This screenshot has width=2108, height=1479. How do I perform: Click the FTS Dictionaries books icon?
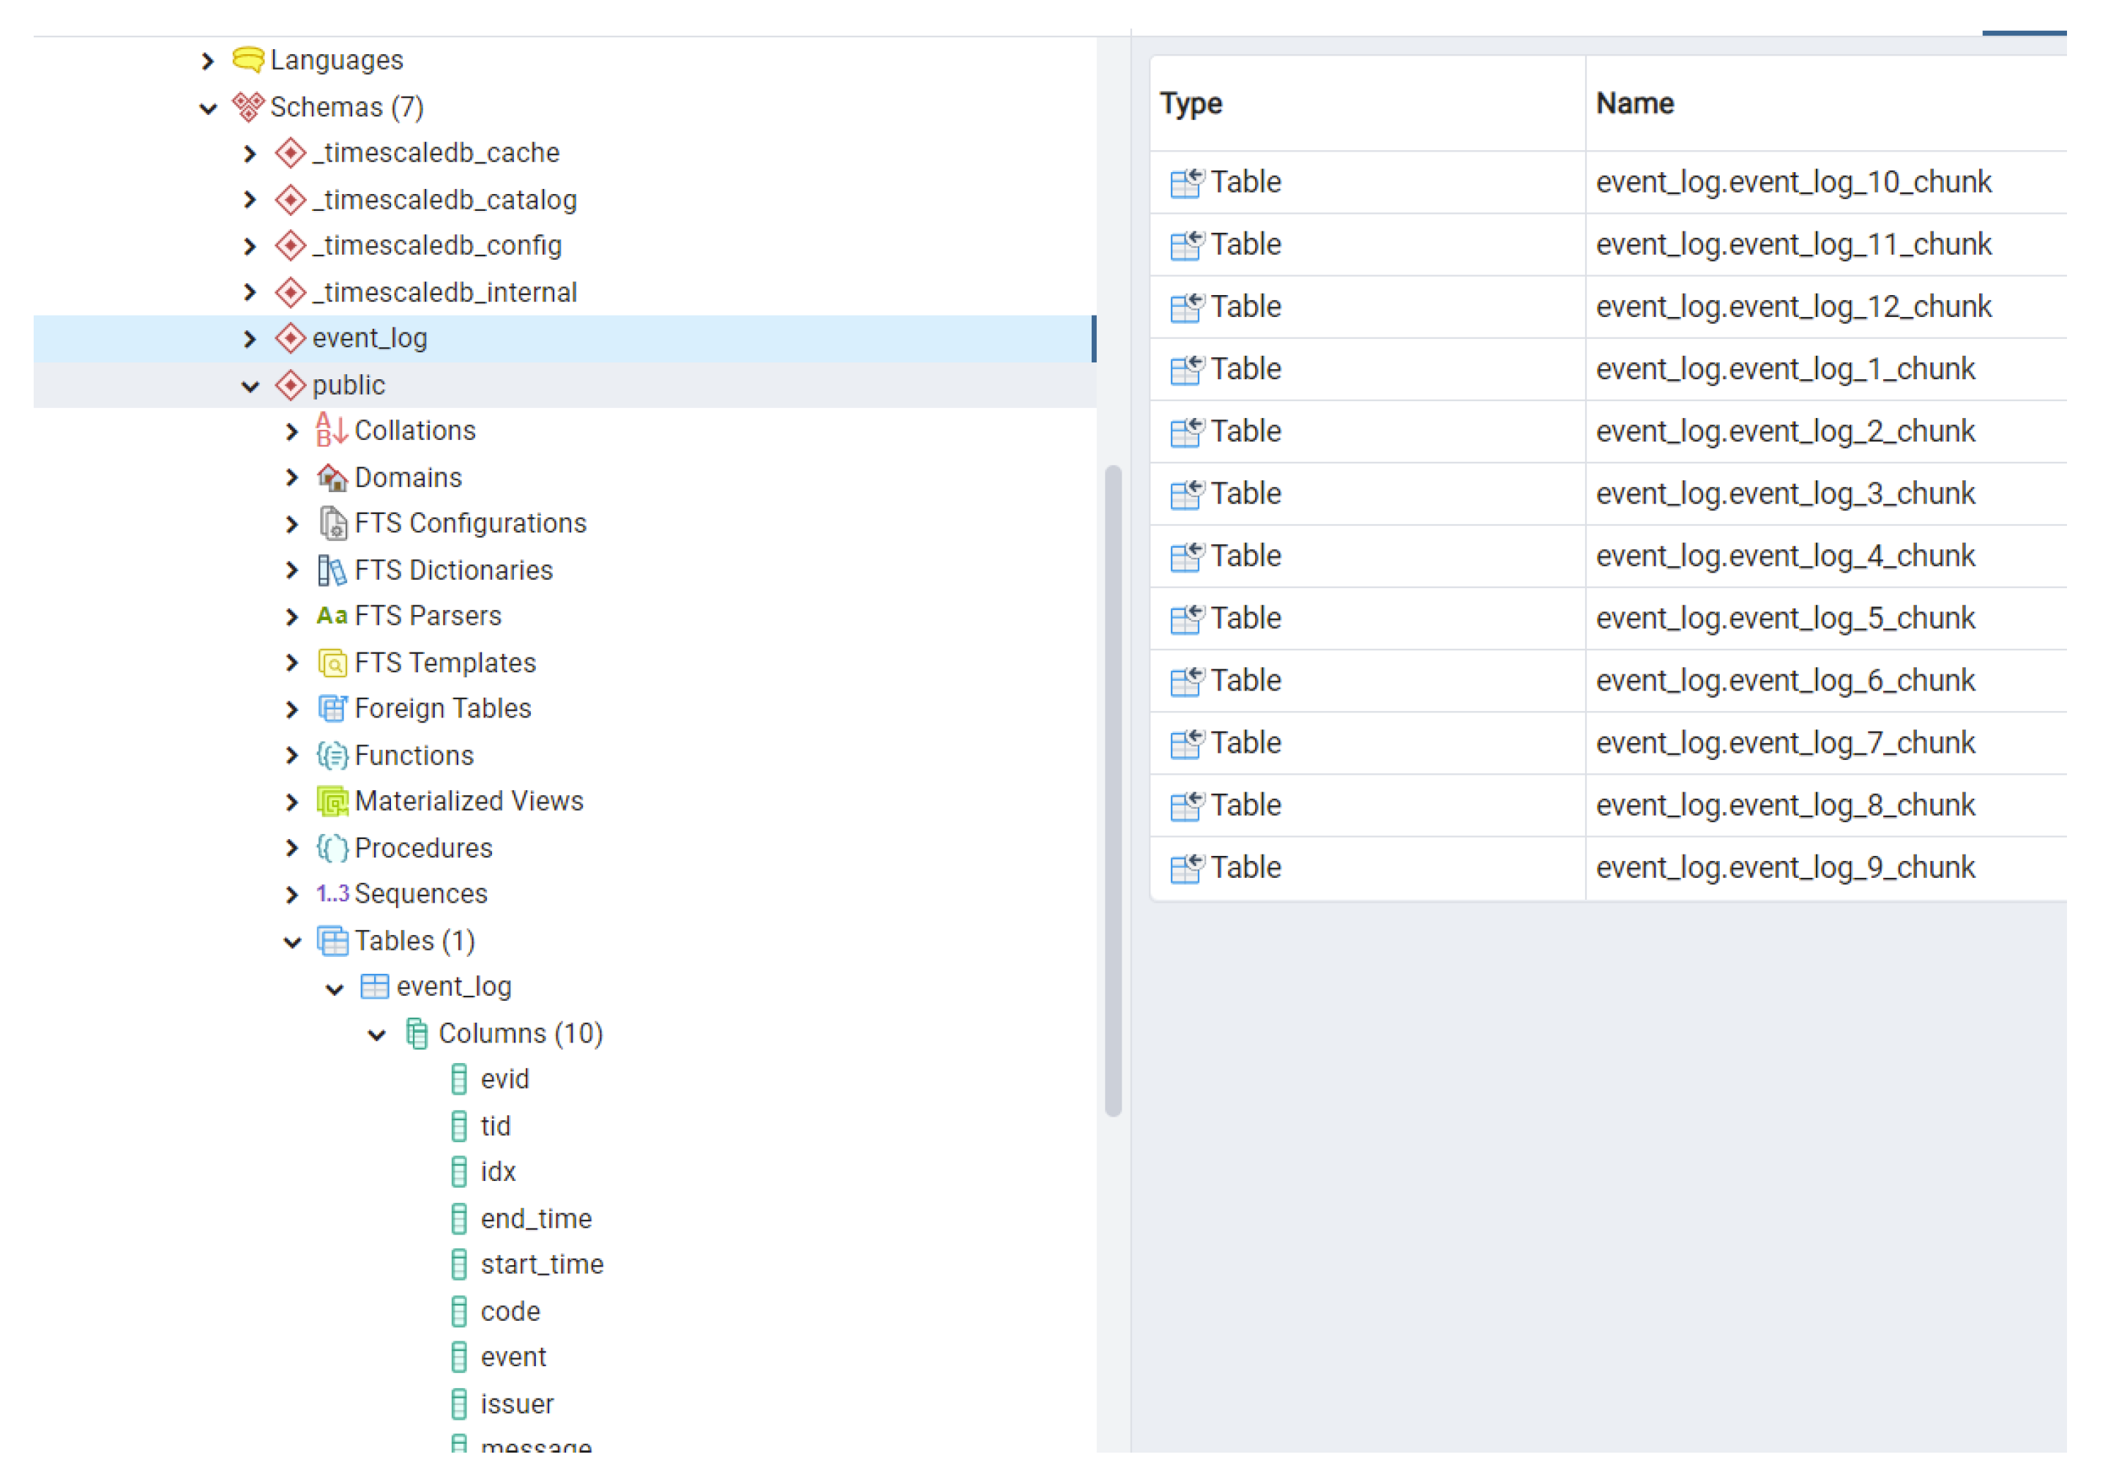(x=332, y=570)
